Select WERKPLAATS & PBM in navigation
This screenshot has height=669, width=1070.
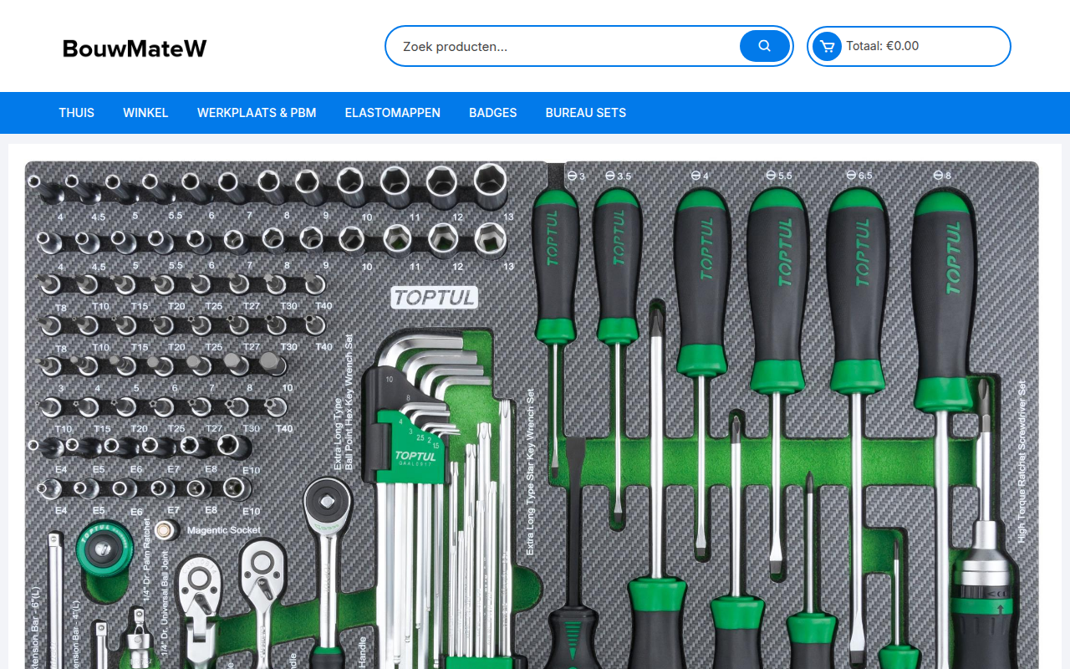click(257, 113)
